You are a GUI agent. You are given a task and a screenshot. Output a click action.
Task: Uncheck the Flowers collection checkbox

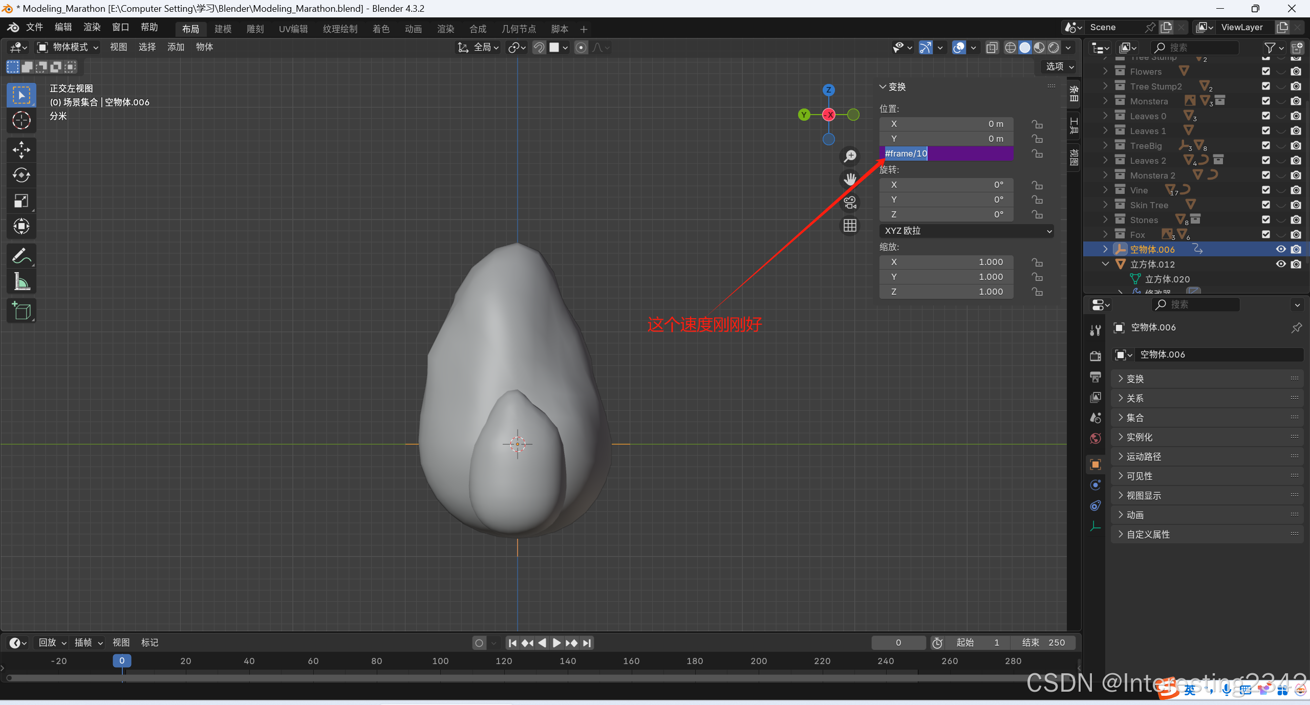tap(1265, 72)
